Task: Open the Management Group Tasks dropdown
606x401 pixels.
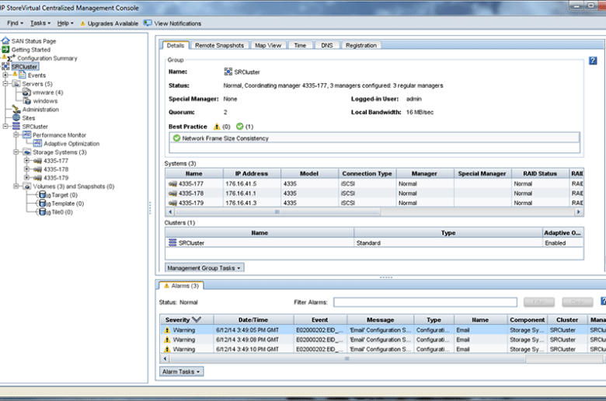Action: (204, 267)
